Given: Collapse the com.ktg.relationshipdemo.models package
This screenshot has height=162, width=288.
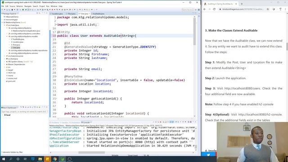Looking at the screenshot, I should point(7,36).
